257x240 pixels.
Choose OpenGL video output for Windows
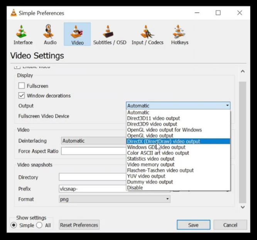click(164, 130)
